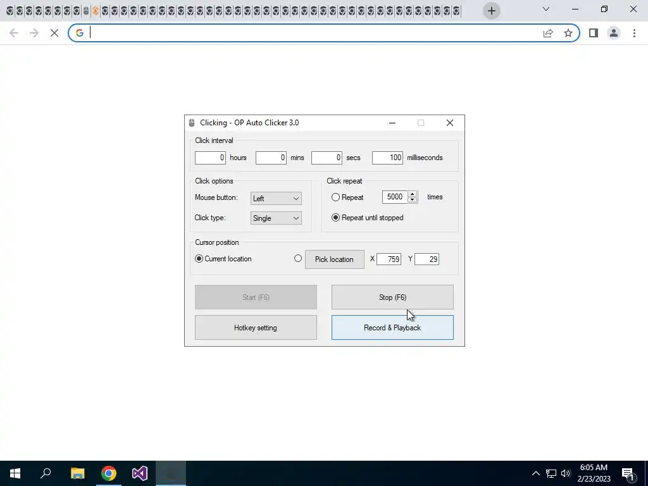Show hidden system tray icons
This screenshot has width=648, height=486.
point(535,473)
